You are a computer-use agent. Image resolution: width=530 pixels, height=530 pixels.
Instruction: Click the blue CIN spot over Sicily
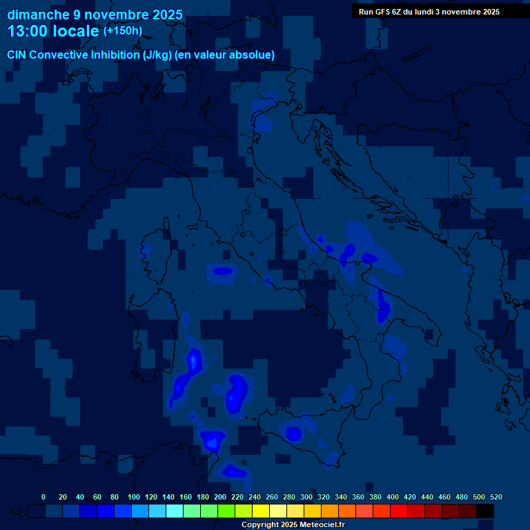pyautogui.click(x=293, y=433)
